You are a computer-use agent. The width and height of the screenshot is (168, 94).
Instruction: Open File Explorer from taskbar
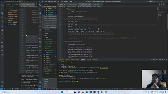coord(83,92)
